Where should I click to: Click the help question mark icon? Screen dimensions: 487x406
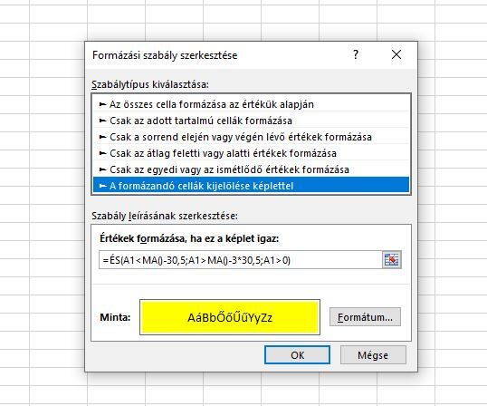click(356, 54)
